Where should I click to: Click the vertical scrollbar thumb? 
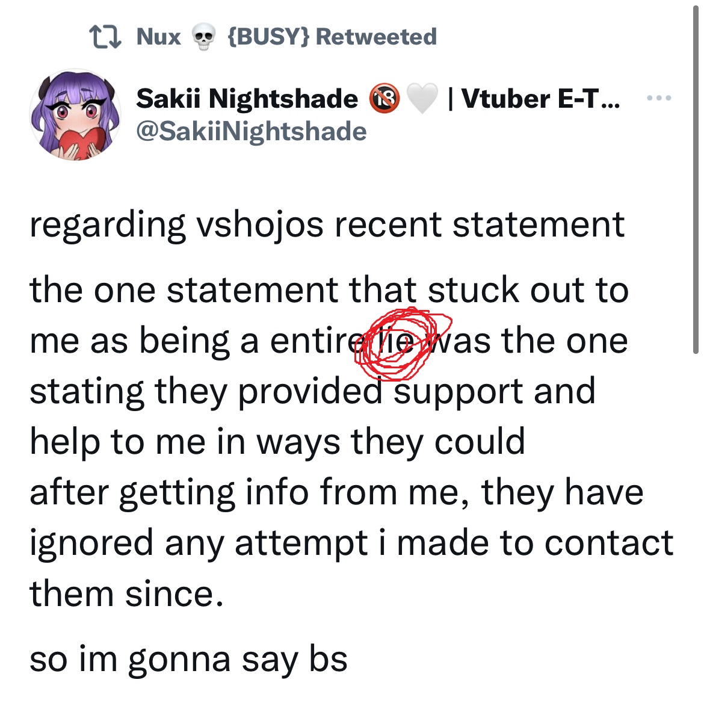point(696,180)
